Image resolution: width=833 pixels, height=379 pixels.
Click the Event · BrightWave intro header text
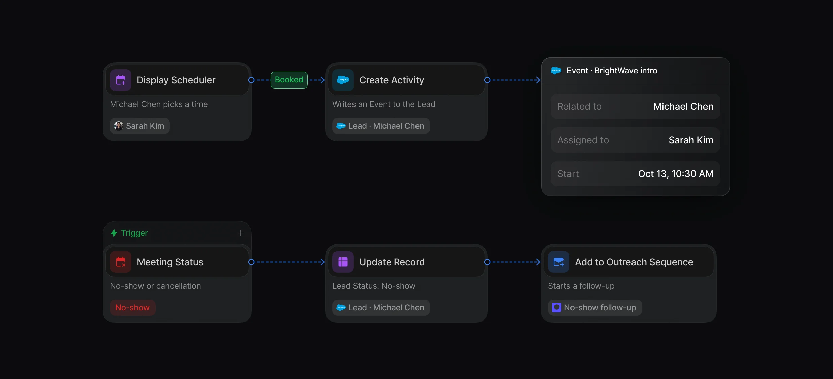pyautogui.click(x=612, y=71)
